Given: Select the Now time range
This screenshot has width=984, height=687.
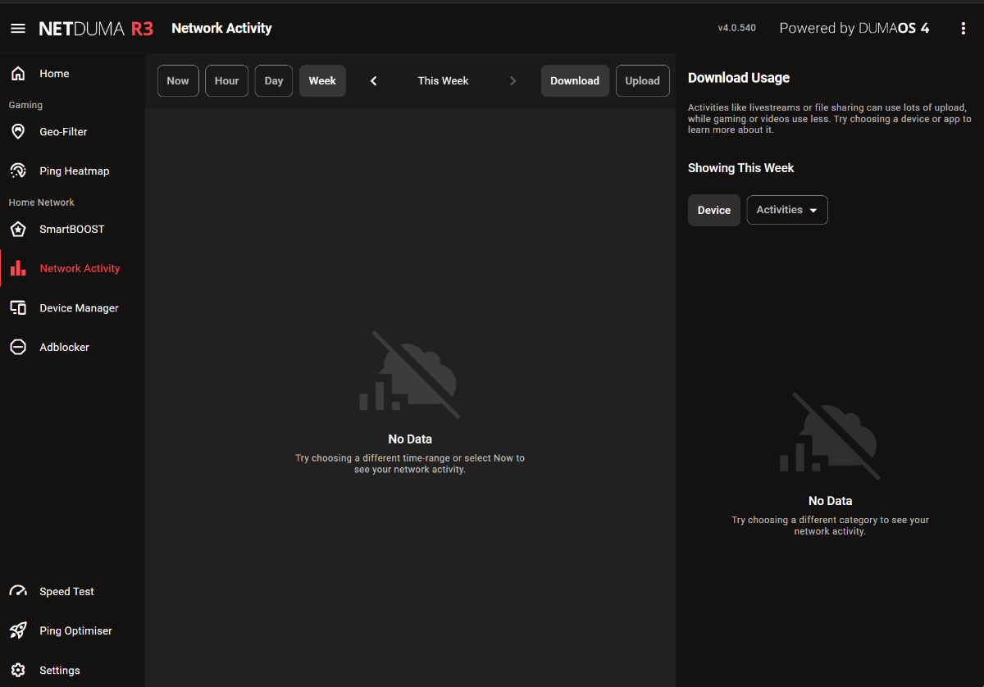Looking at the screenshot, I should pyautogui.click(x=178, y=80).
